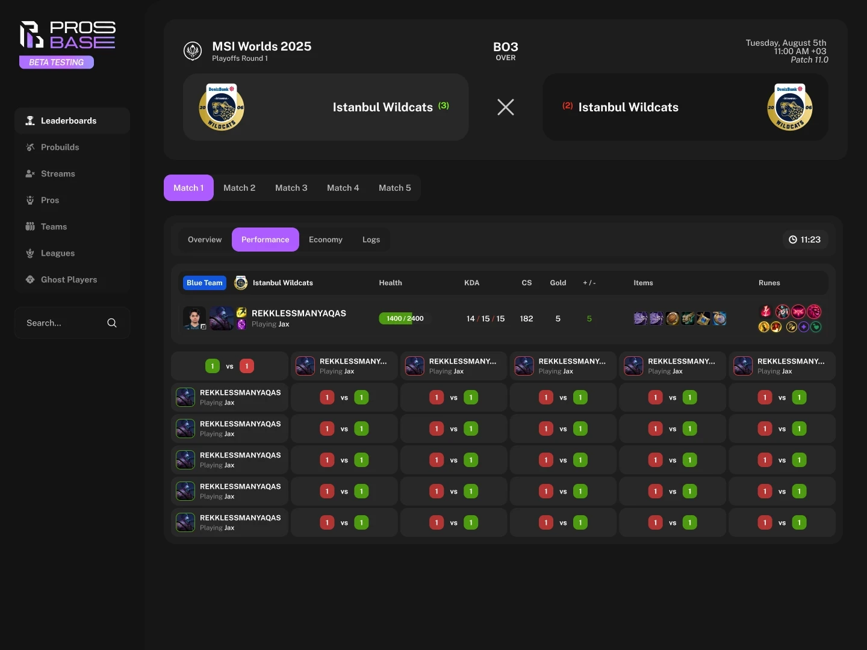
Task: Click the Blue Team badge
Action: (x=205, y=283)
